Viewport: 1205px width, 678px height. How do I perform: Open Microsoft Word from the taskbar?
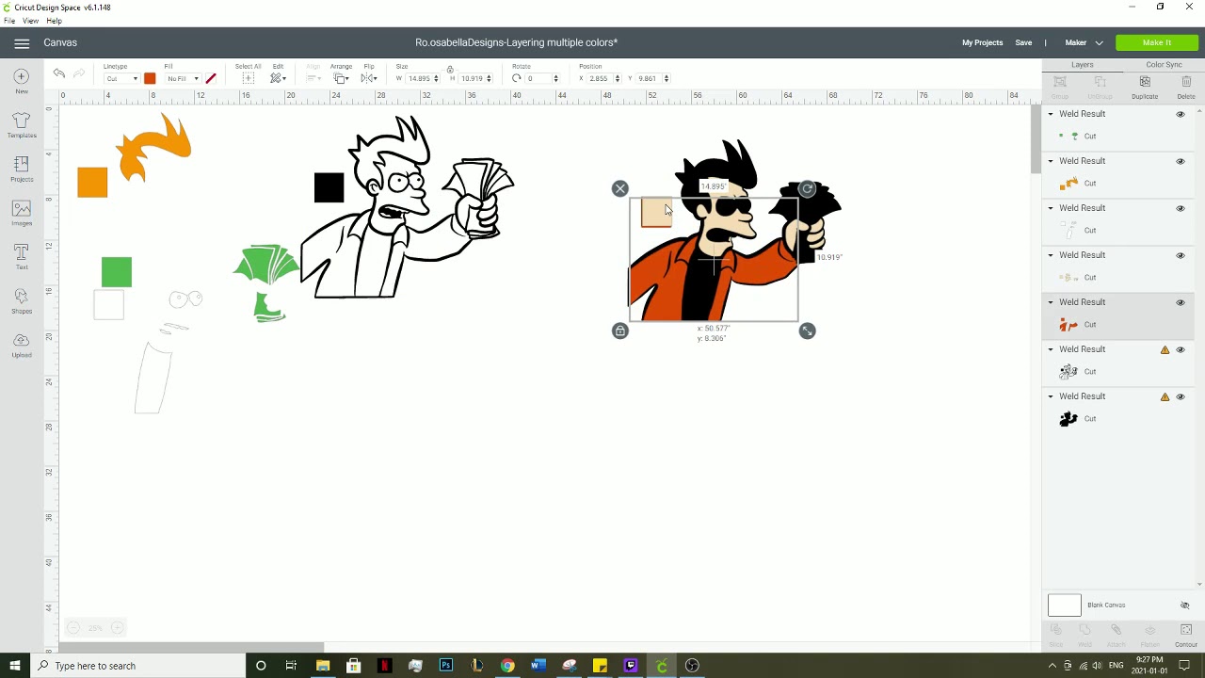click(x=538, y=666)
